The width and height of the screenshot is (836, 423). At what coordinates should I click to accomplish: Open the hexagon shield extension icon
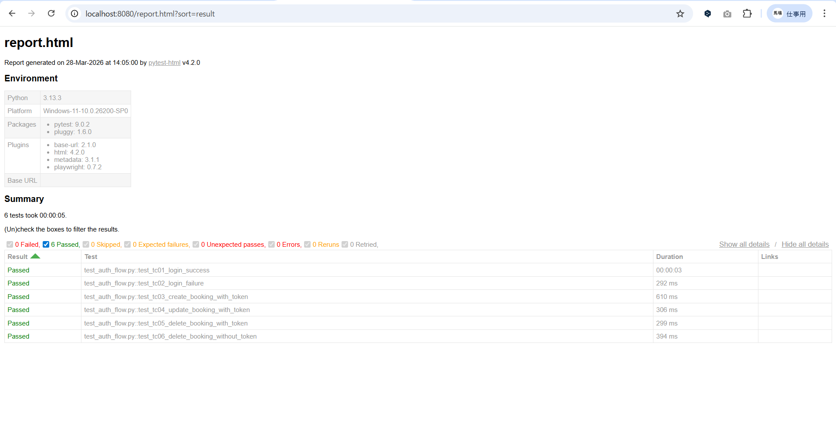point(707,14)
